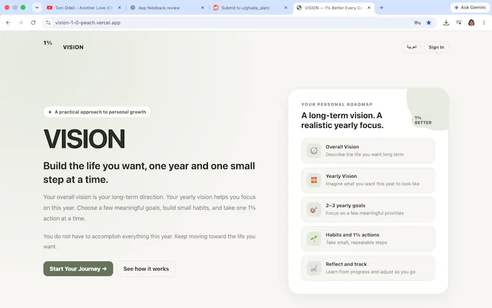Click the sunrise icon for Yearly Vision
The width and height of the screenshot is (492, 308).
[x=314, y=180]
